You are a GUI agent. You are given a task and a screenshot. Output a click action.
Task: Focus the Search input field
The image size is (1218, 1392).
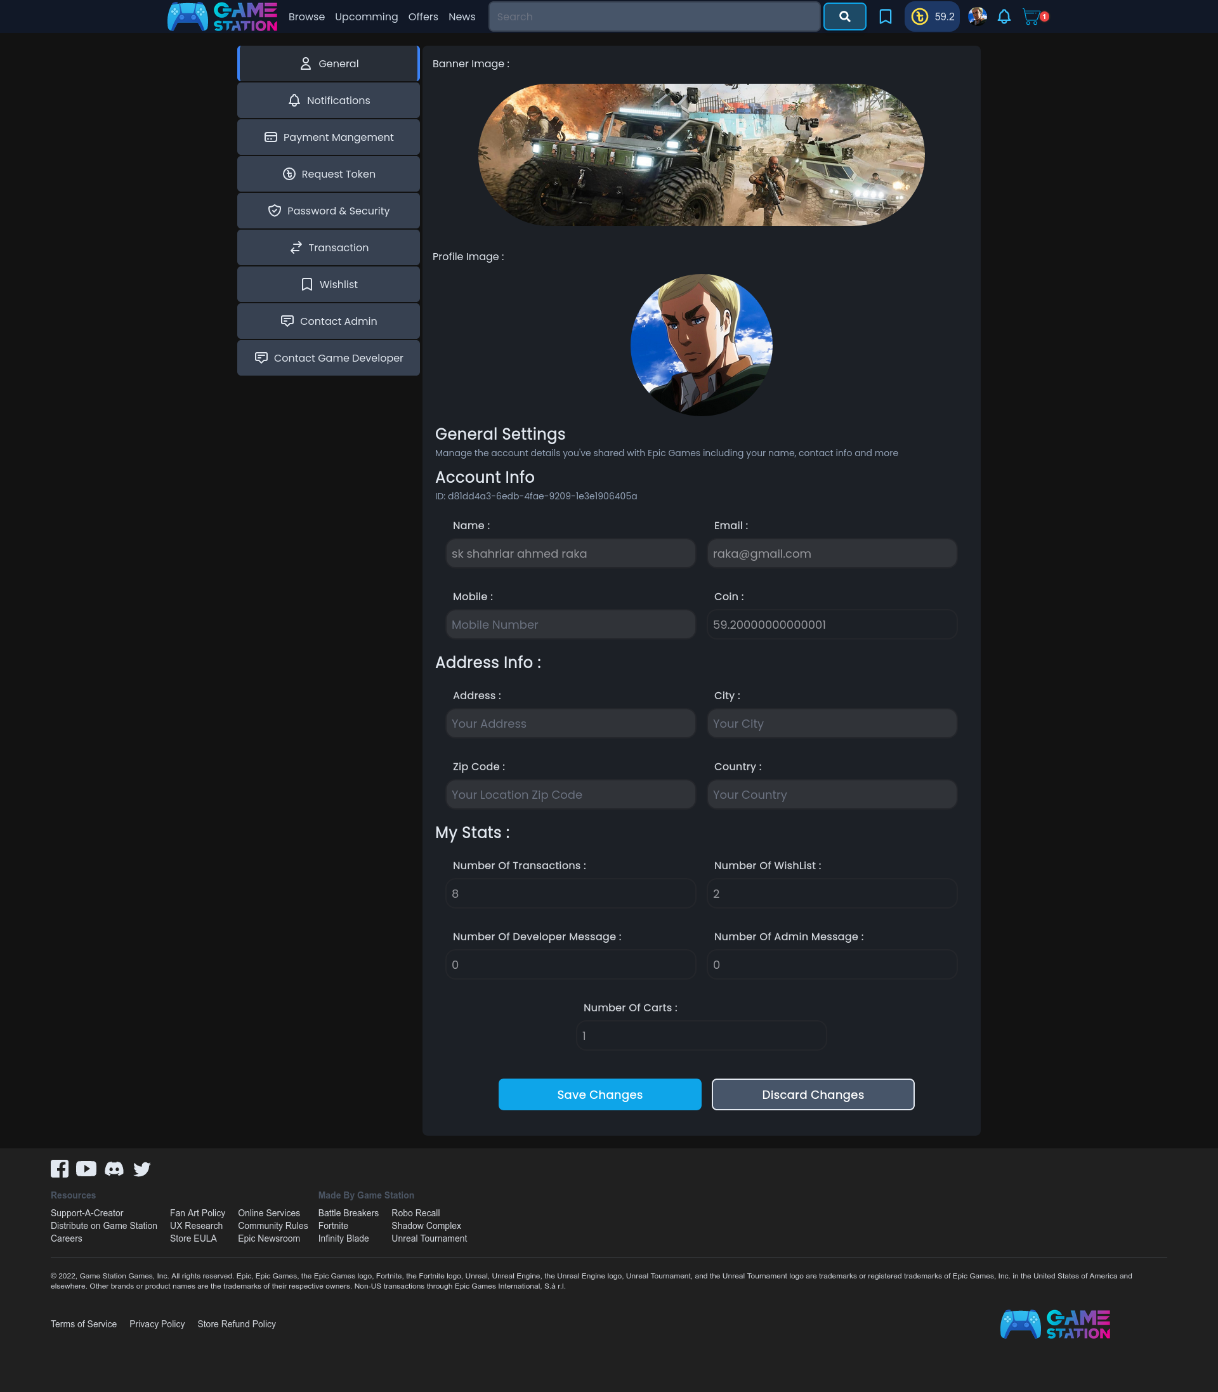click(x=654, y=17)
